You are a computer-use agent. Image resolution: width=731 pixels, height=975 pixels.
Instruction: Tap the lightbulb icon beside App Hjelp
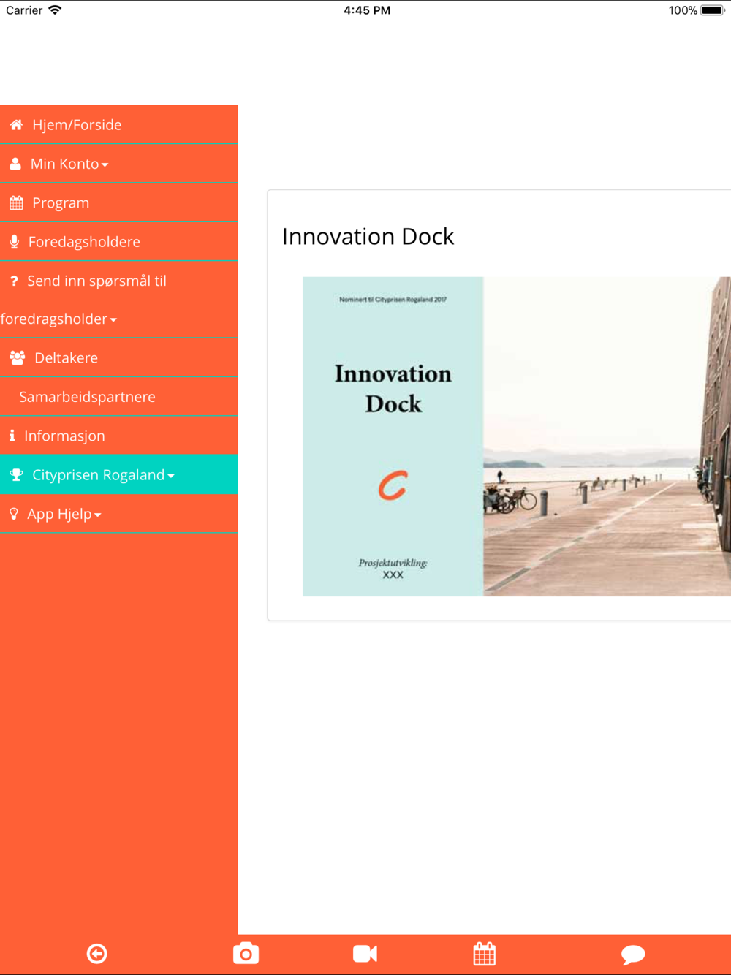click(14, 514)
